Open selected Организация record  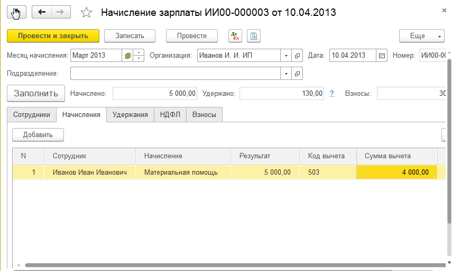[x=297, y=56]
